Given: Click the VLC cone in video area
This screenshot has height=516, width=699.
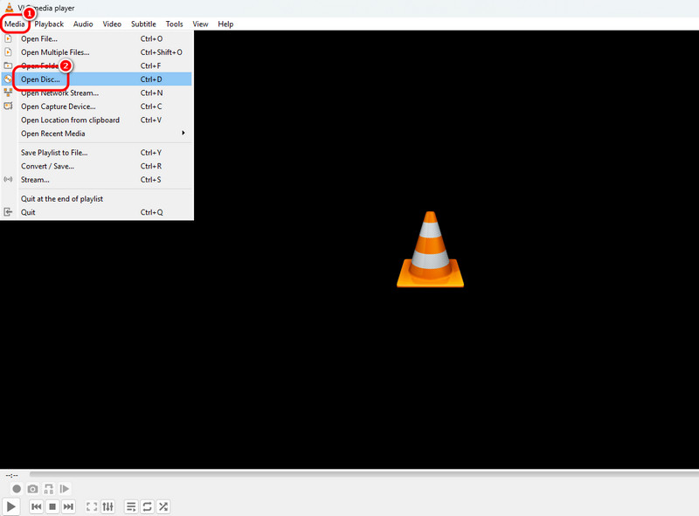Looking at the screenshot, I should [430, 249].
